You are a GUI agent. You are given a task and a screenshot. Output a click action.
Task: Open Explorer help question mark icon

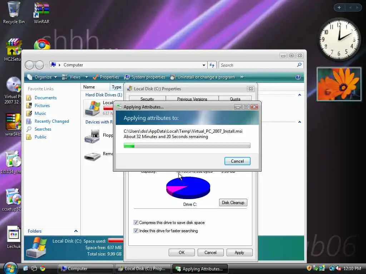(x=298, y=77)
